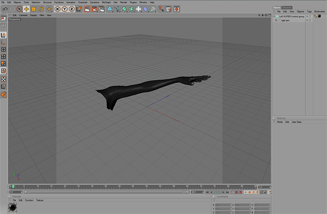Open the spline objects icon
327x214 pixels.
coord(117,9)
